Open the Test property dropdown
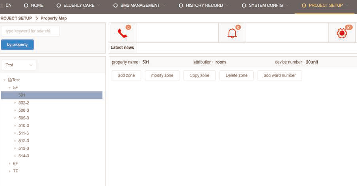This screenshot has height=186, width=357. point(19,65)
